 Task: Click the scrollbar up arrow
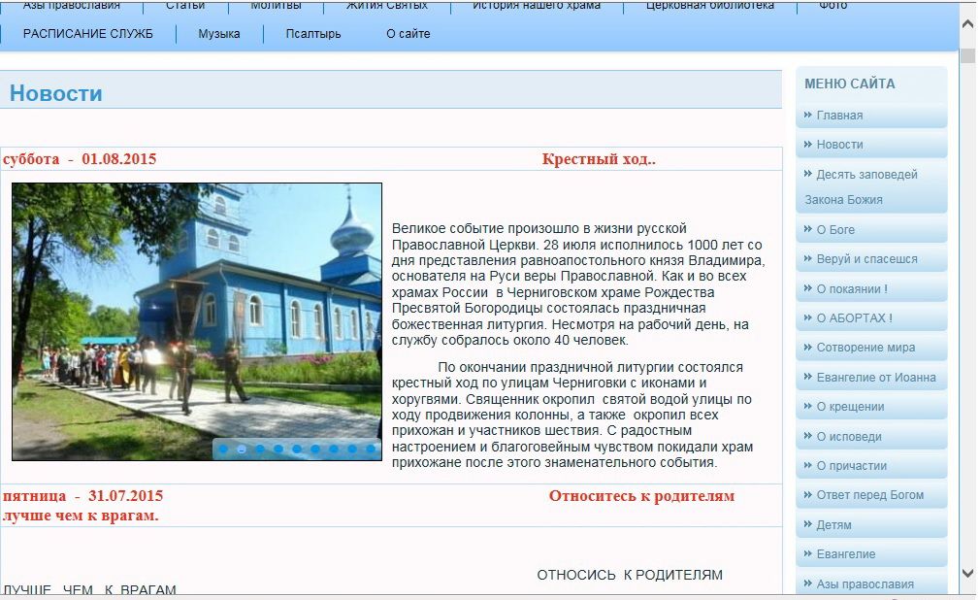coord(967,22)
